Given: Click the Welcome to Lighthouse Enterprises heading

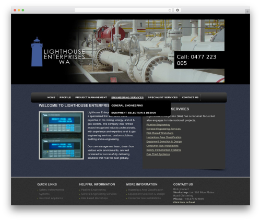Looking at the screenshot, I should coord(74,106).
